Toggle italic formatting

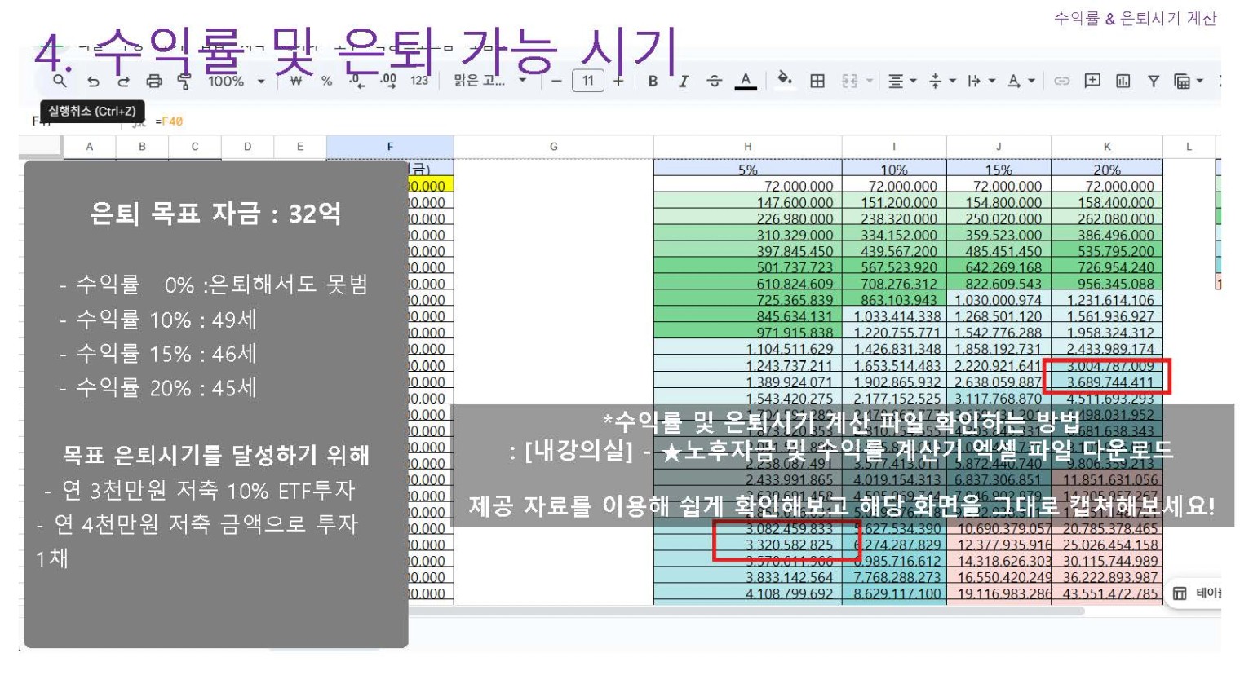(x=683, y=81)
